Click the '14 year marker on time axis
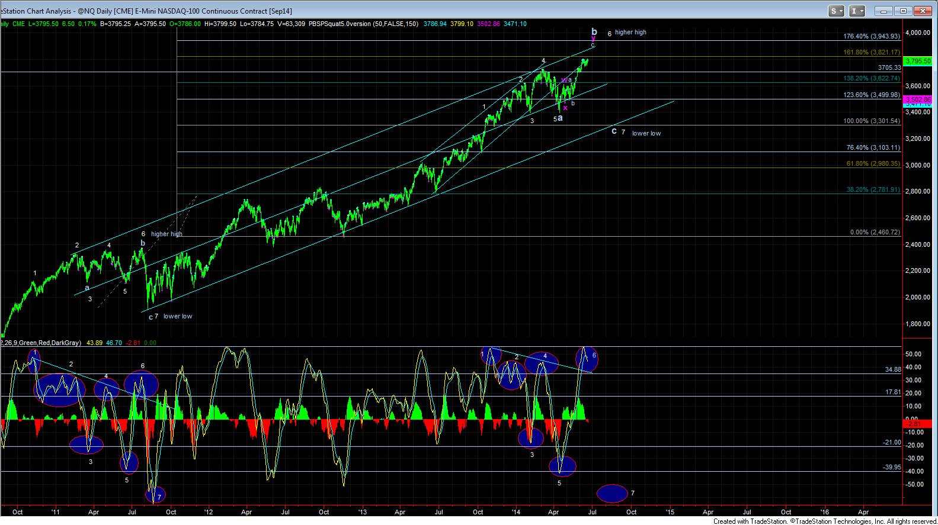Image resolution: width=938 pixels, height=525 pixels. coord(516,511)
